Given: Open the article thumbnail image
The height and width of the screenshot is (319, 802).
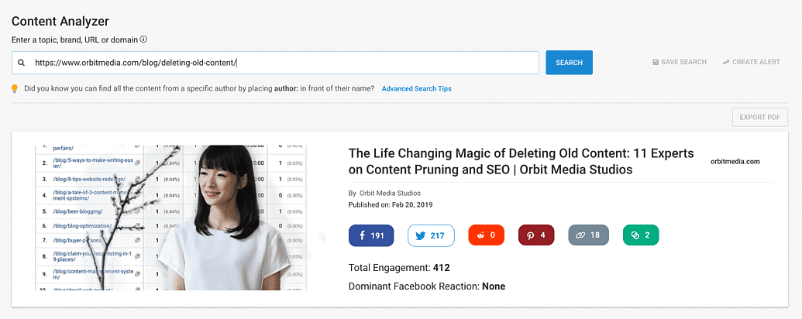Looking at the screenshot, I should tap(170, 218).
